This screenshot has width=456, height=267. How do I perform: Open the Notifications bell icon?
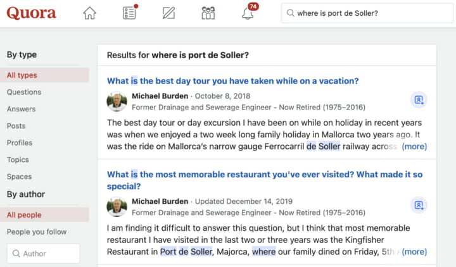pos(248,13)
